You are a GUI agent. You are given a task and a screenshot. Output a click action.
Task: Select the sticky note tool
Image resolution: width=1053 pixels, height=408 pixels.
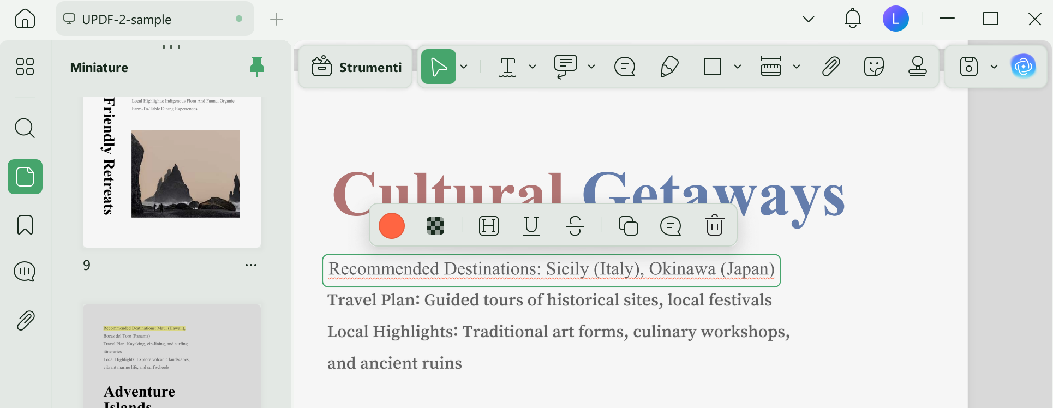[x=625, y=67]
